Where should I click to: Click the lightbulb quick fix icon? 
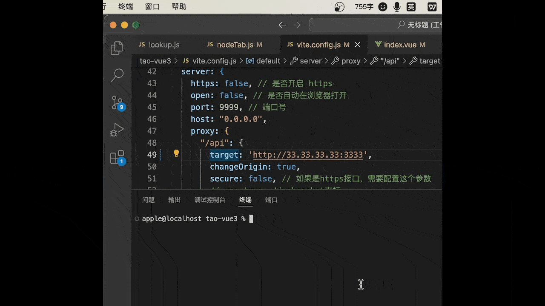(x=176, y=154)
